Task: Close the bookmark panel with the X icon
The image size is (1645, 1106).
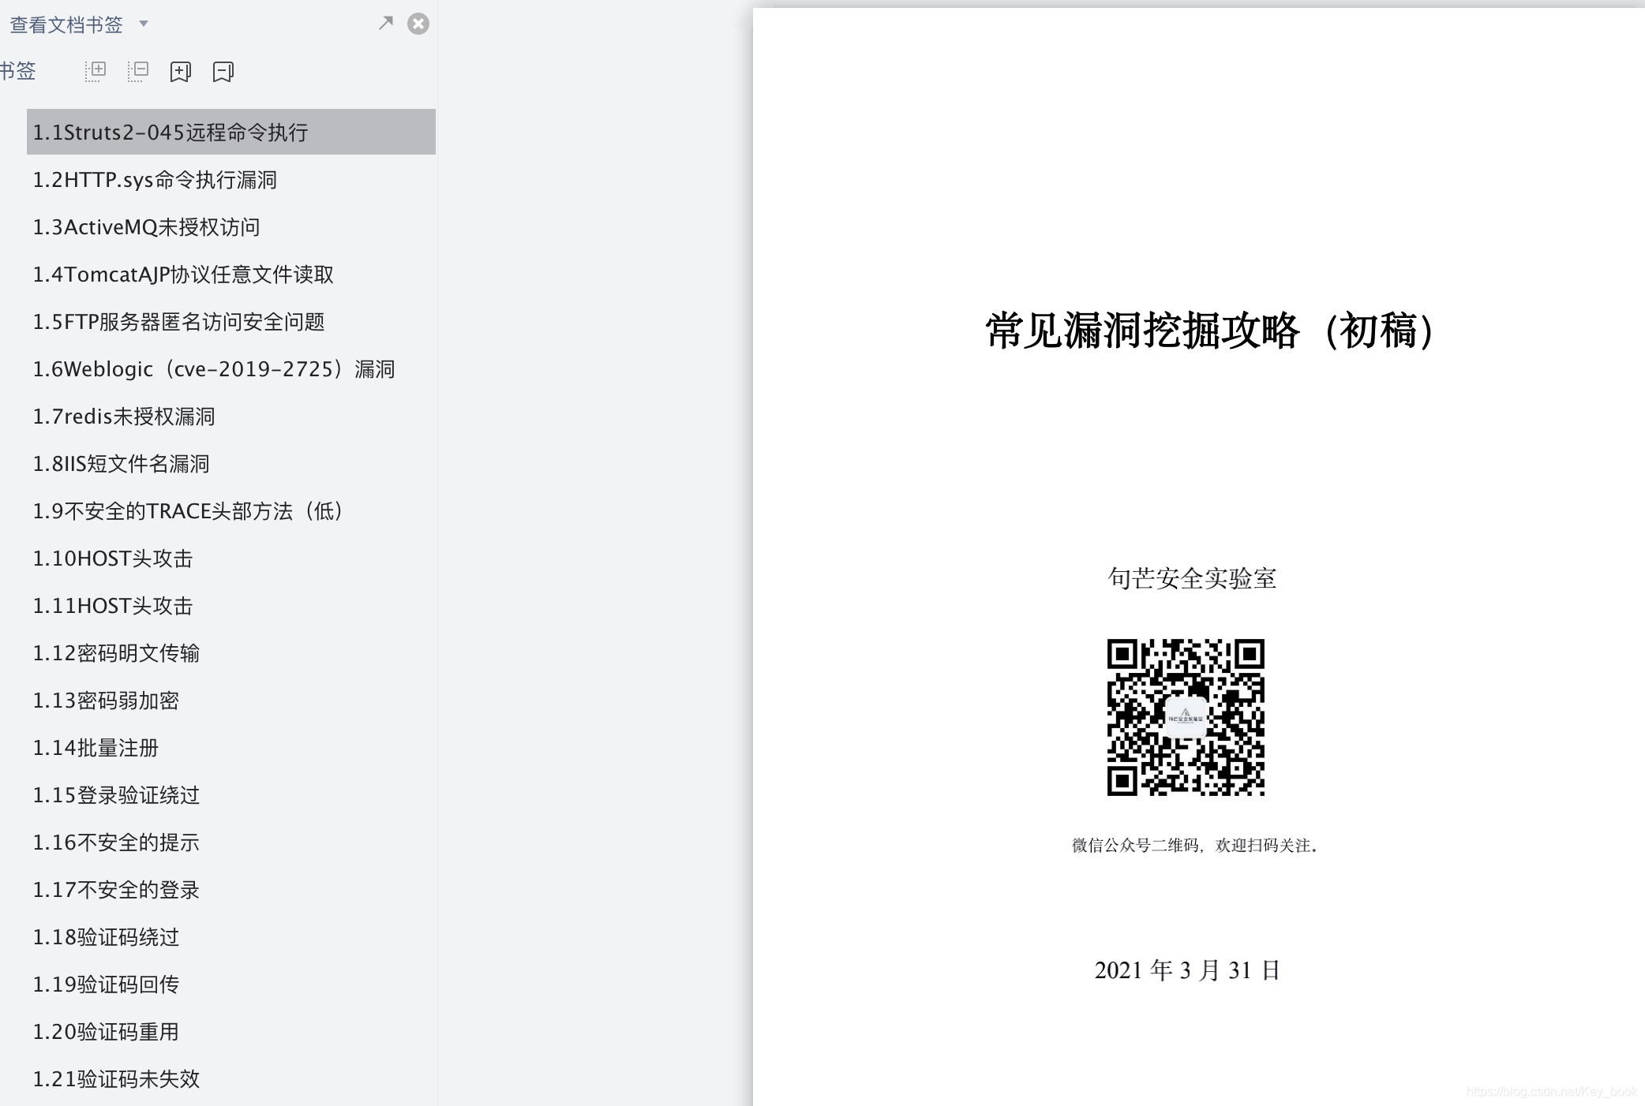Action: 418,23
